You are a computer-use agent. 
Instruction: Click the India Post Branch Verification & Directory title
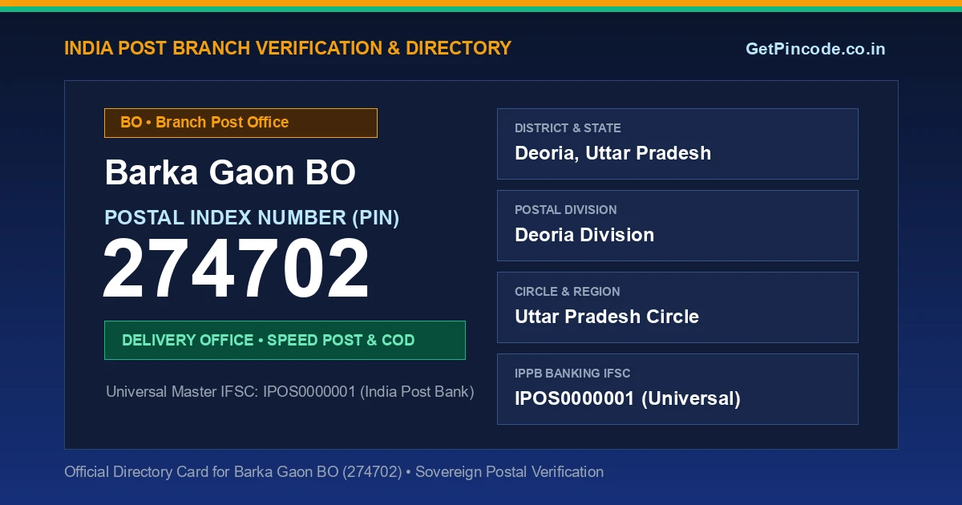288,48
